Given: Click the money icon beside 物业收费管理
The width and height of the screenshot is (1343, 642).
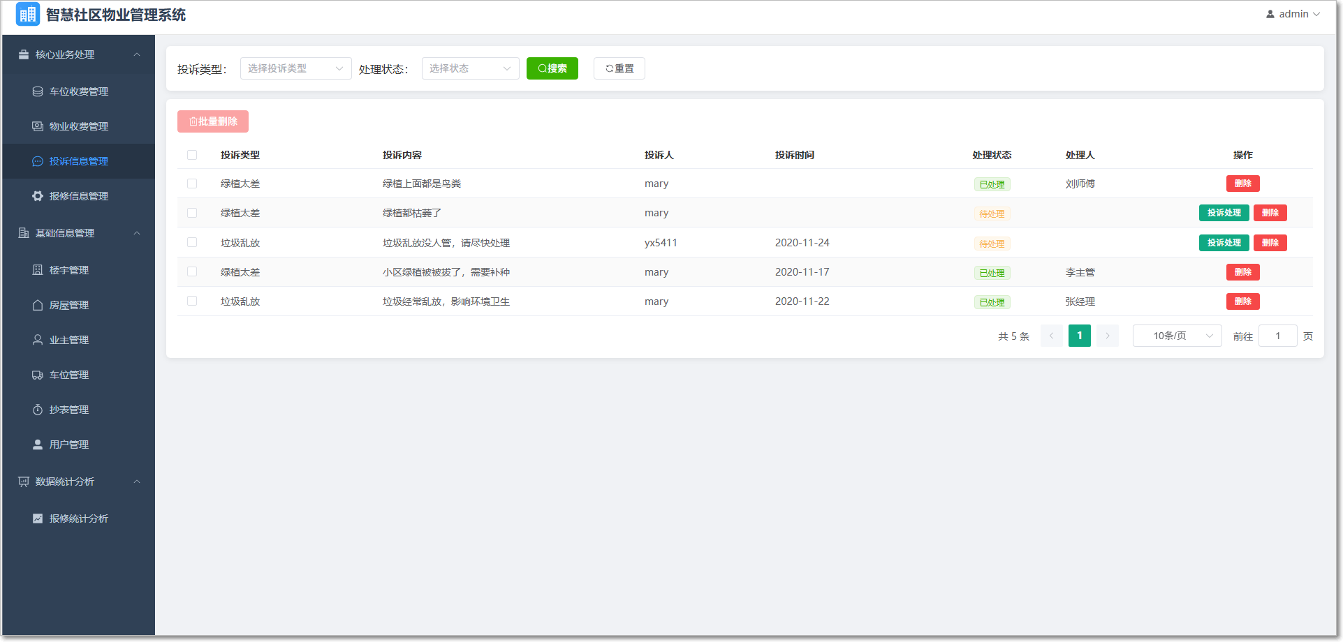Looking at the screenshot, I should [38, 126].
